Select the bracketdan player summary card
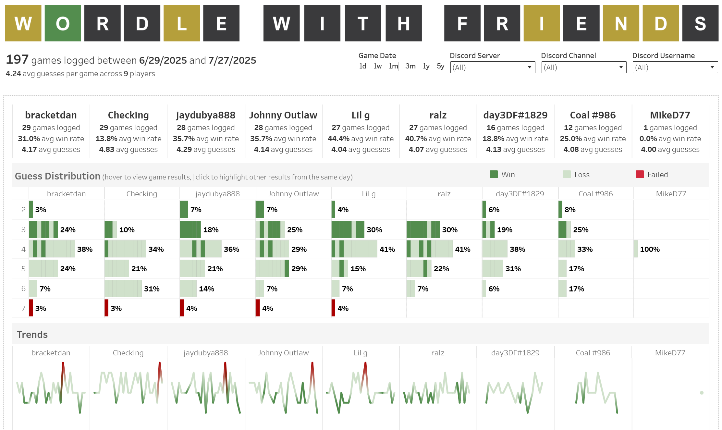Screen dimensions: 722x430 [x=51, y=131]
